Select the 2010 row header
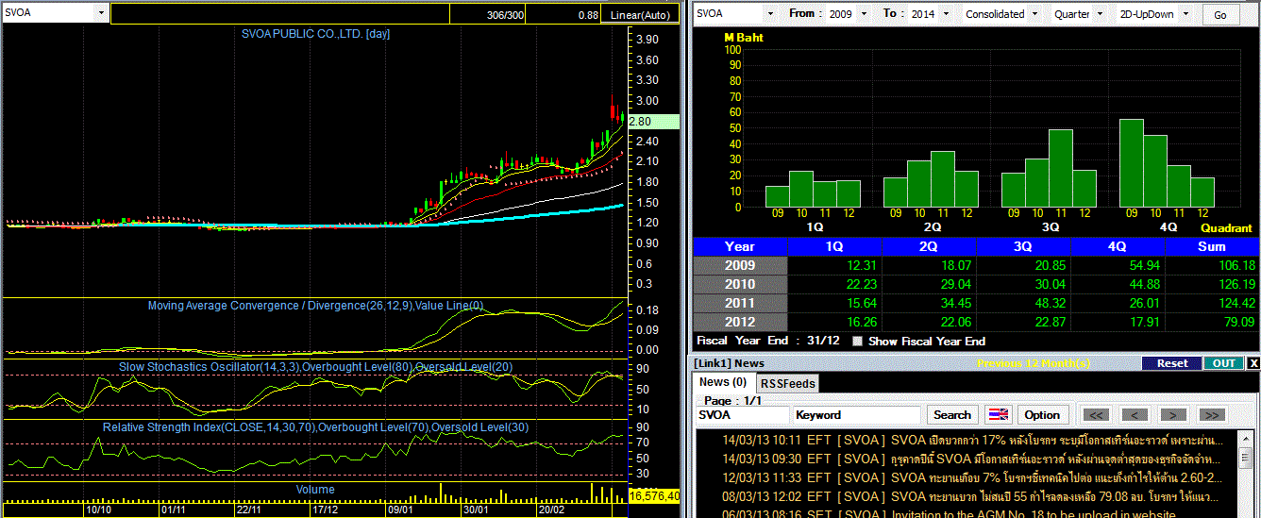Viewport: 1261px width, 518px height. coord(739,284)
